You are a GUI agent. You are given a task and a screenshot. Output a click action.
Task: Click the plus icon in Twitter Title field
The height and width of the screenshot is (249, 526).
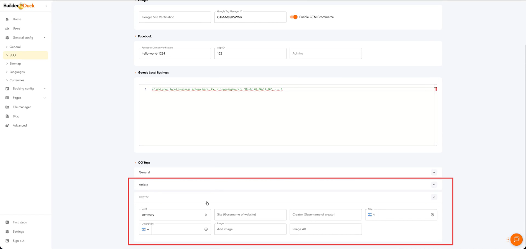click(x=432, y=215)
